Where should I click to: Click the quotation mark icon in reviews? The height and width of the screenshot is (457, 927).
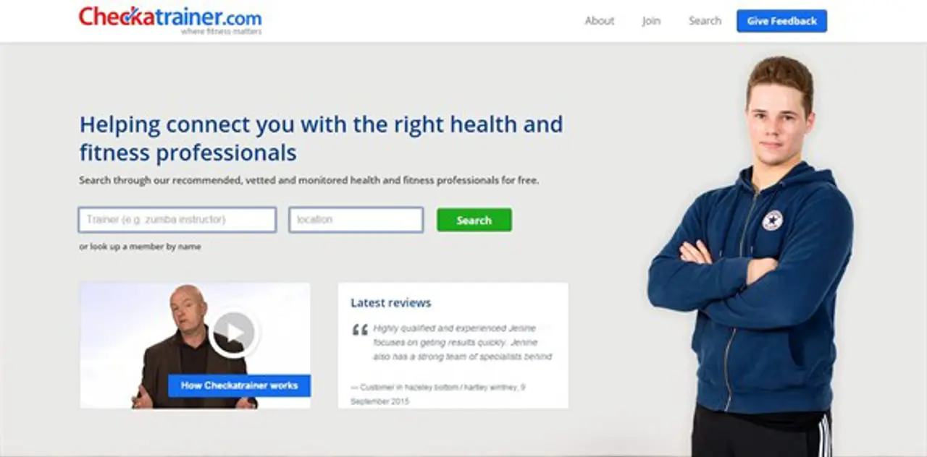[x=360, y=330]
